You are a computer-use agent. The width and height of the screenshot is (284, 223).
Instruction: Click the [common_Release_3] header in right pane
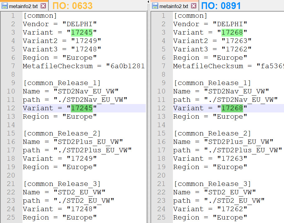coord(212,184)
